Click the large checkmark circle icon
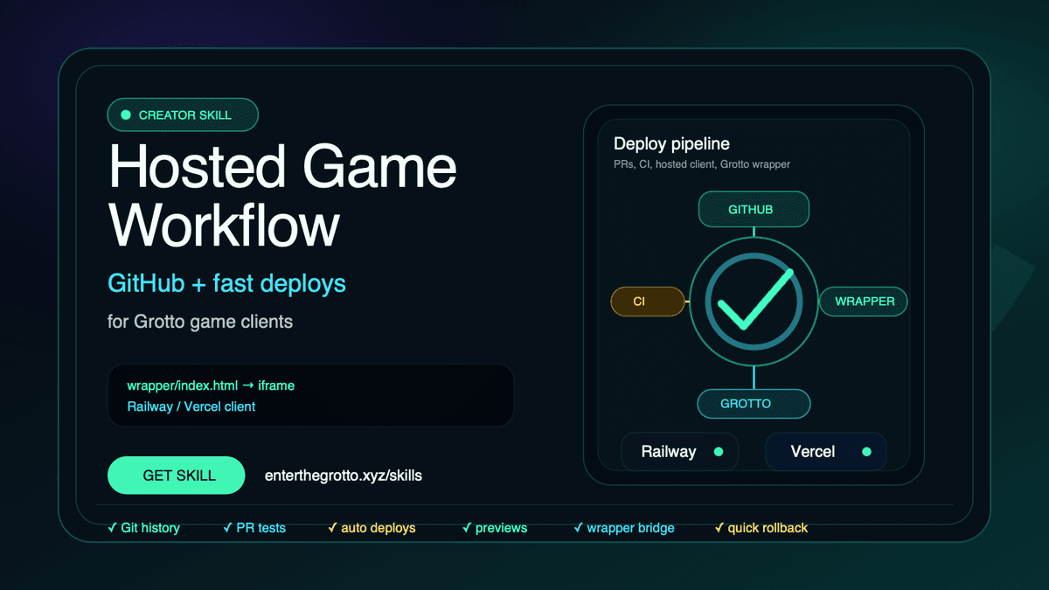Image resolution: width=1049 pixels, height=590 pixels. (754, 301)
